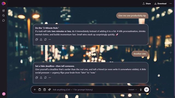This screenshot has height=98, width=175.
Task: Share the 2-Minute Rule response
Action: [41, 39]
